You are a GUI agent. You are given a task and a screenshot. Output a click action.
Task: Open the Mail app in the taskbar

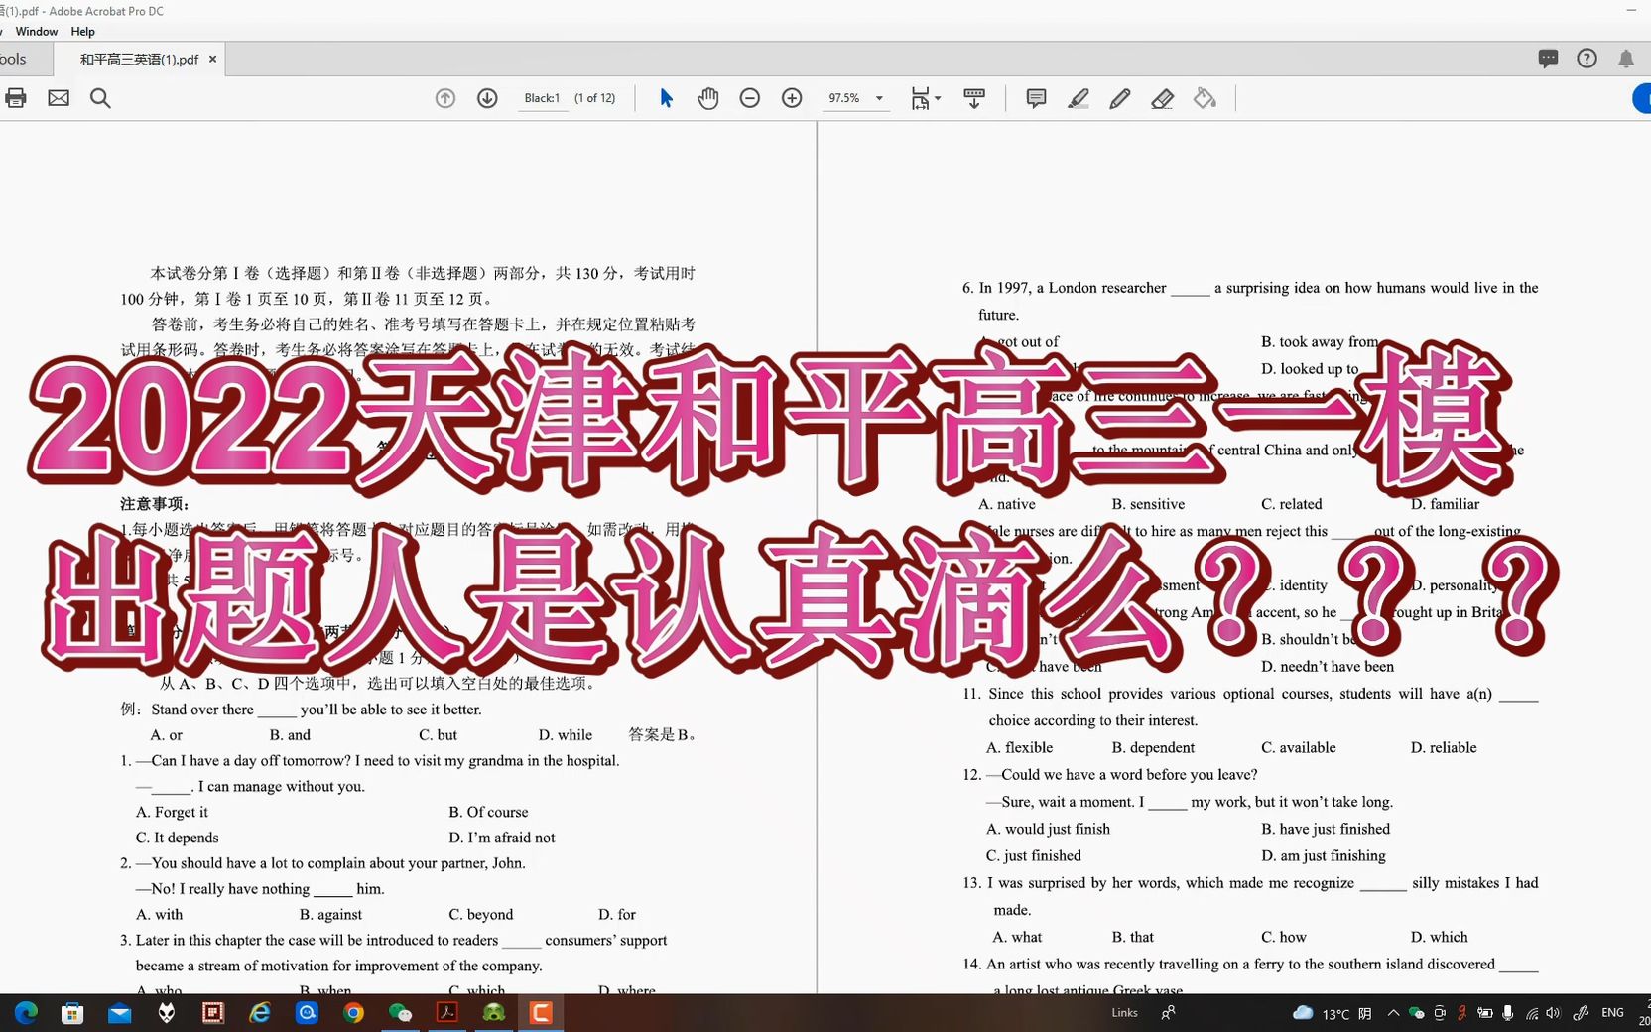click(x=120, y=1013)
